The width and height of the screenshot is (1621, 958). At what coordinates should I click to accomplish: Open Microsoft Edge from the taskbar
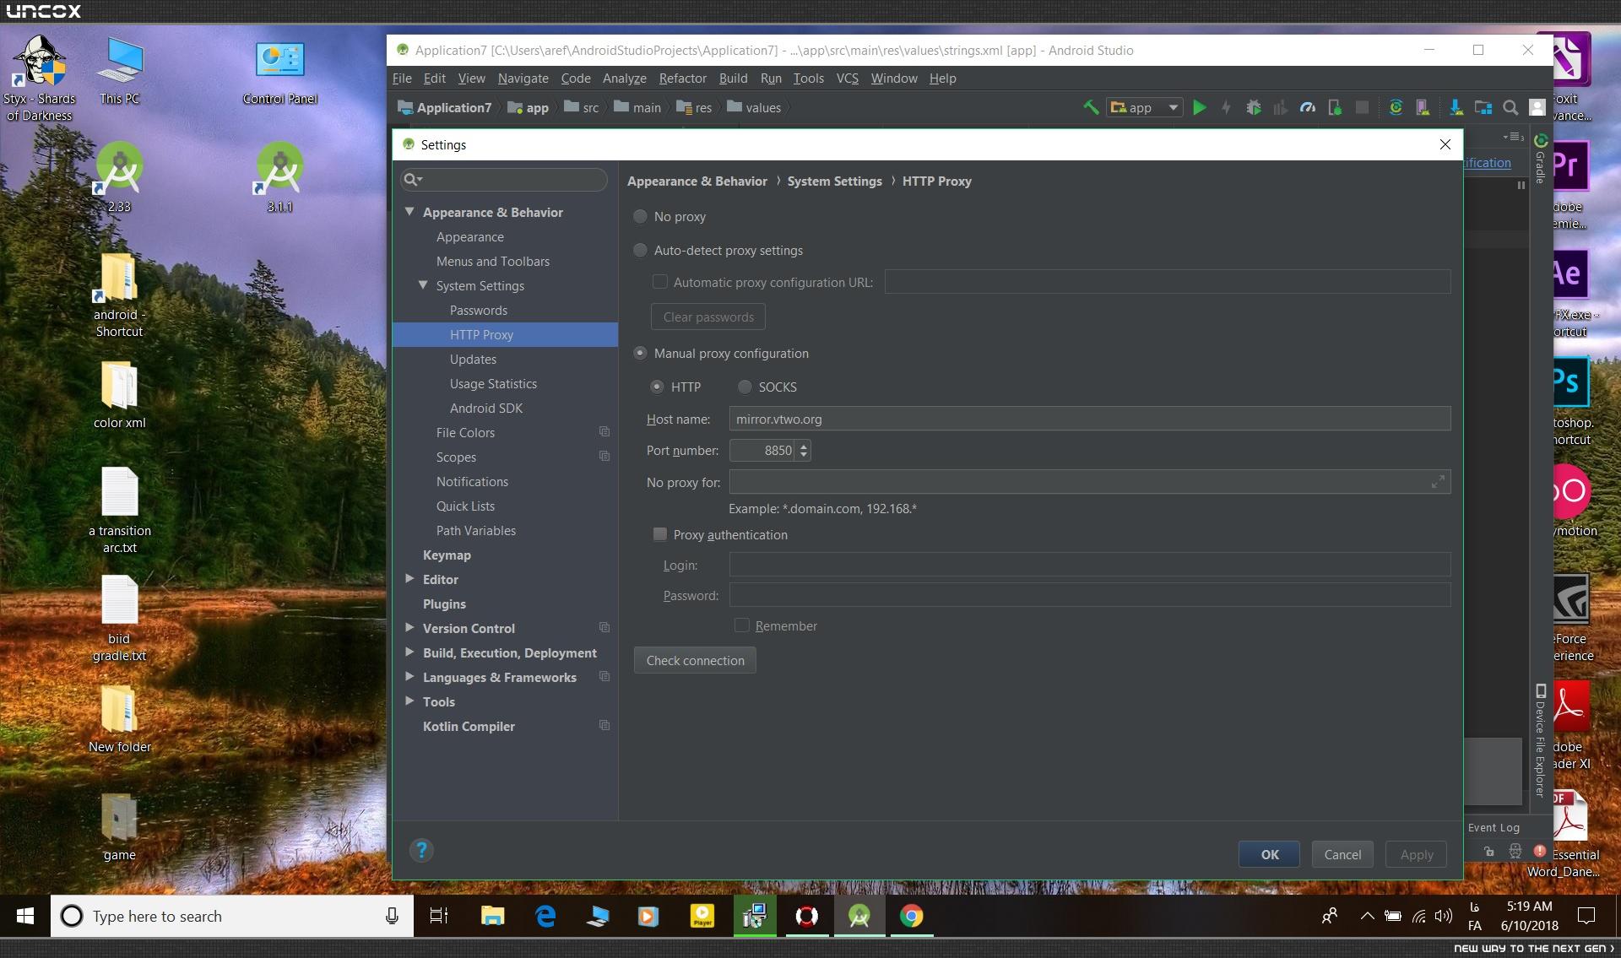coord(545,916)
